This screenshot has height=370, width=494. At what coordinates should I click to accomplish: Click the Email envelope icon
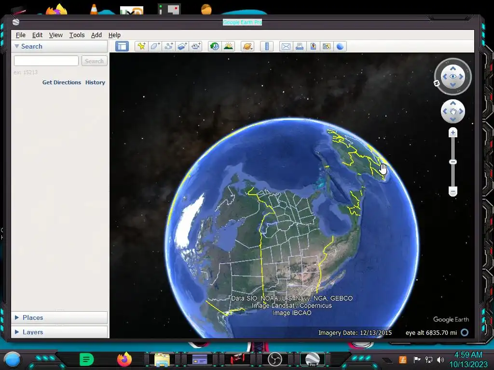(286, 46)
